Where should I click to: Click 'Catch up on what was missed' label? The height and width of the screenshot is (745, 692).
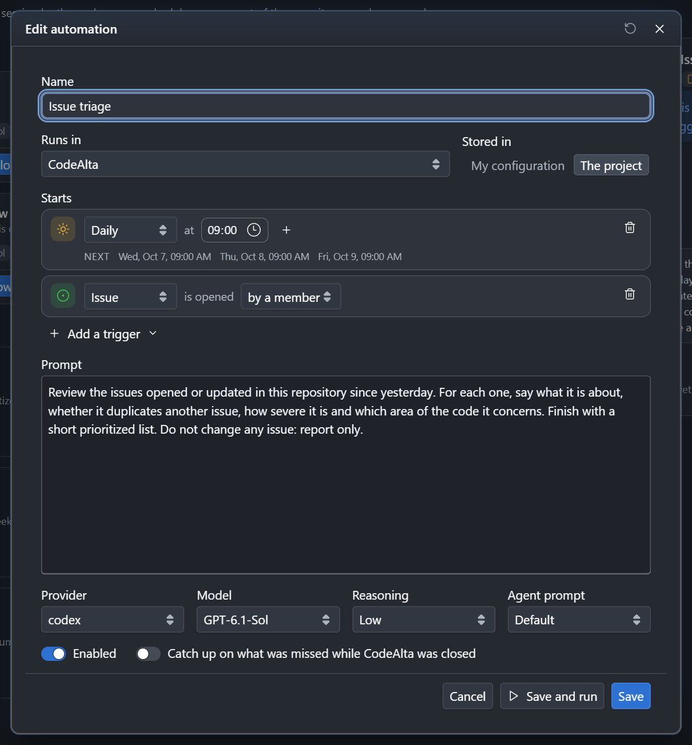322,654
